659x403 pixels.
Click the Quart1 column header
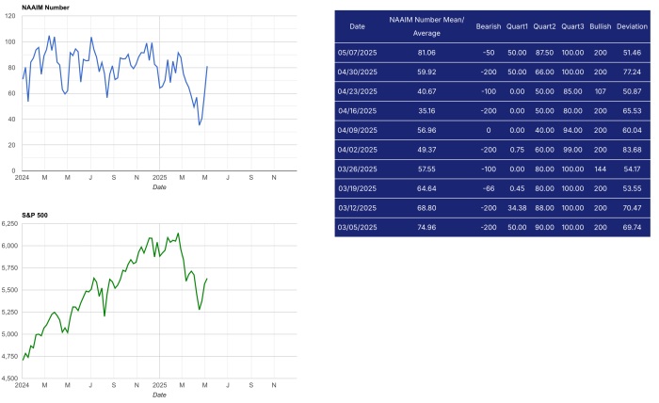(517, 26)
